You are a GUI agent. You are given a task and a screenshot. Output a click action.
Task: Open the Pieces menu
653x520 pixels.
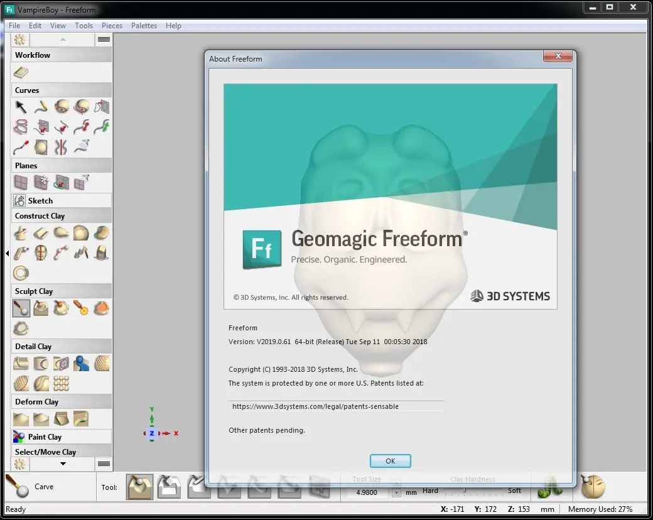pos(112,25)
